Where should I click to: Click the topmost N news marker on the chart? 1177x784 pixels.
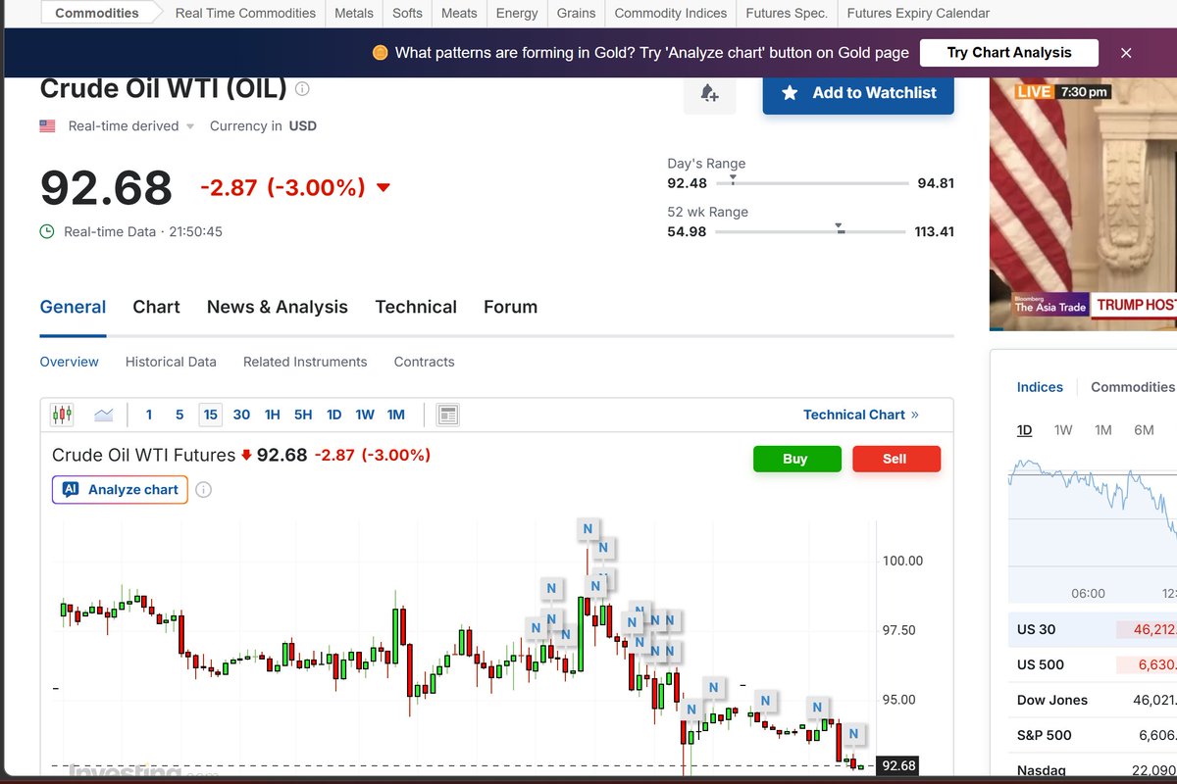coord(588,529)
